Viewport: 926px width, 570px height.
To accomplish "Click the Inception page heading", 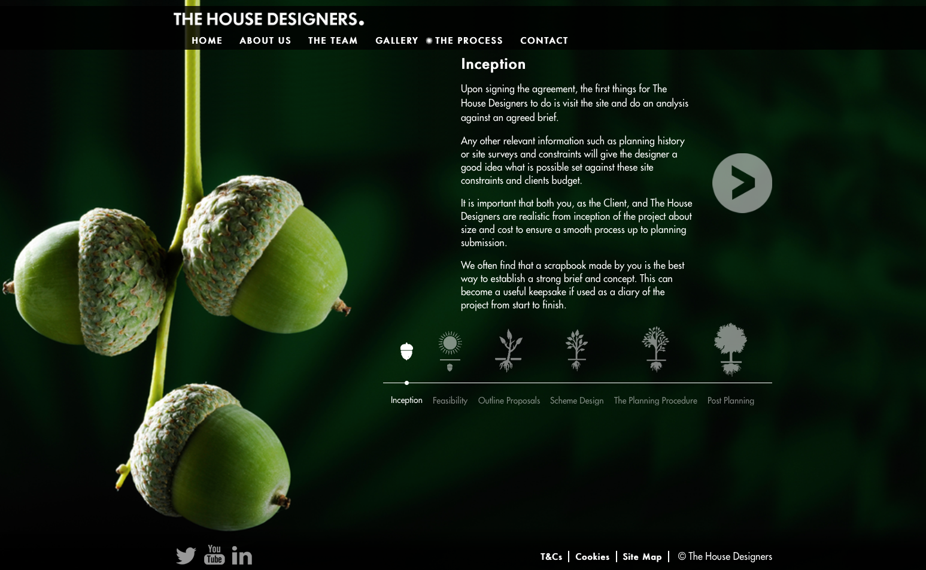I will tap(493, 64).
